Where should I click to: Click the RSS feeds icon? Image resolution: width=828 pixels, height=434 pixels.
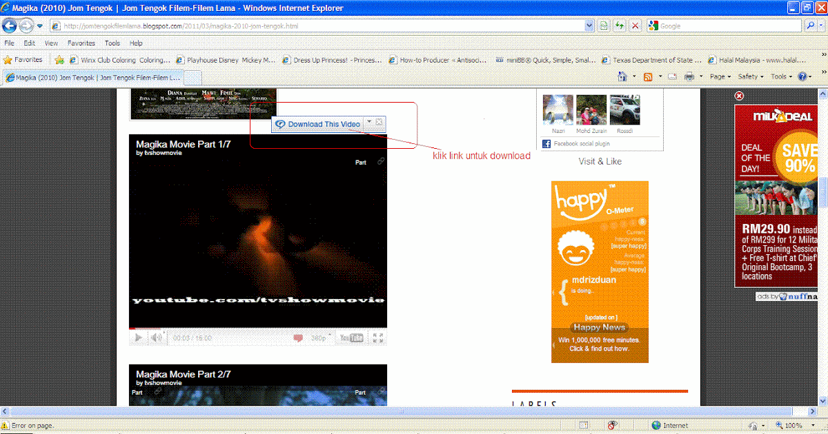point(648,76)
